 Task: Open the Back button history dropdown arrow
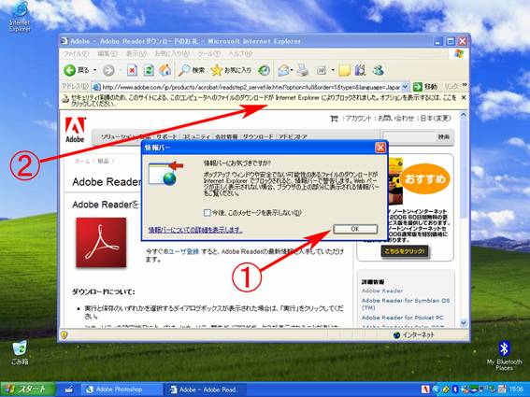click(x=95, y=70)
